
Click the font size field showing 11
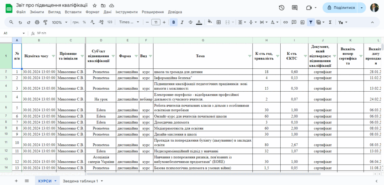coord(156,23)
